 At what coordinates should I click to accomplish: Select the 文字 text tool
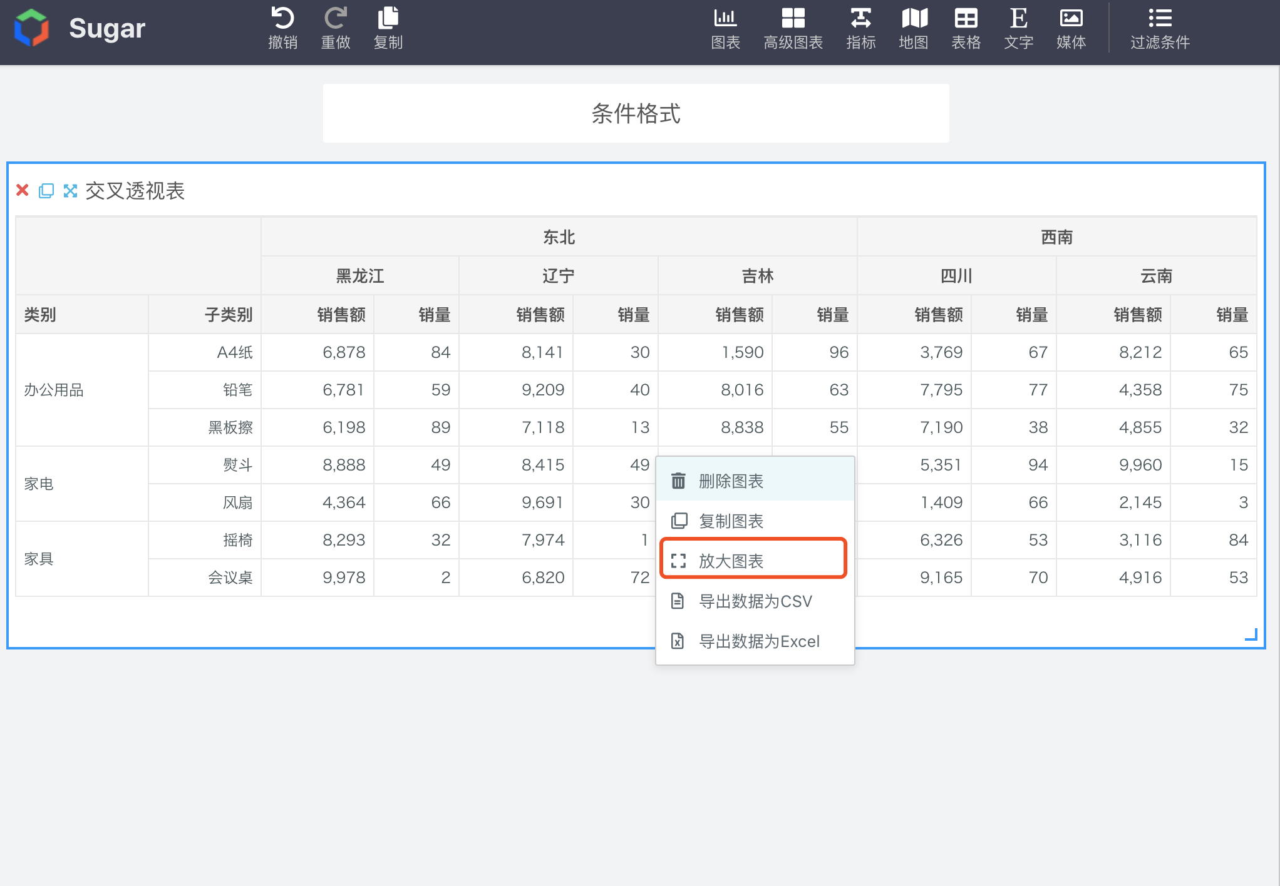coord(1019,29)
